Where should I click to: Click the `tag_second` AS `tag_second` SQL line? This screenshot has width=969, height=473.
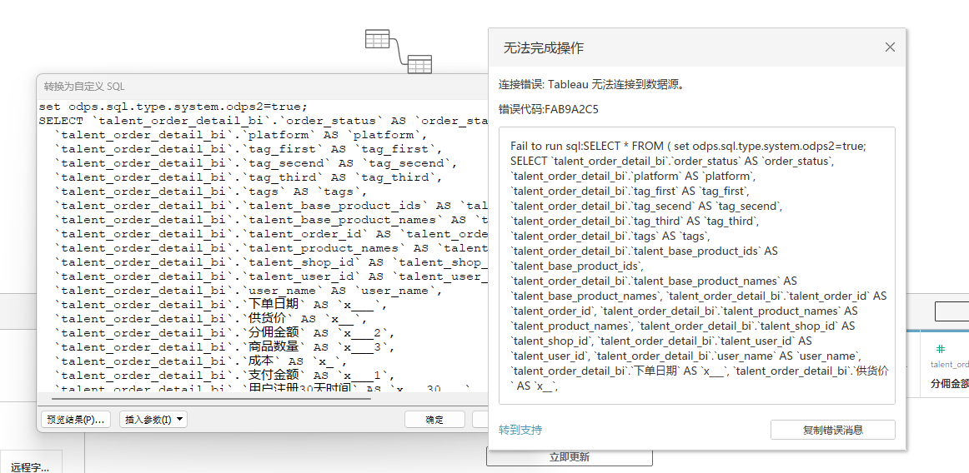256,163
